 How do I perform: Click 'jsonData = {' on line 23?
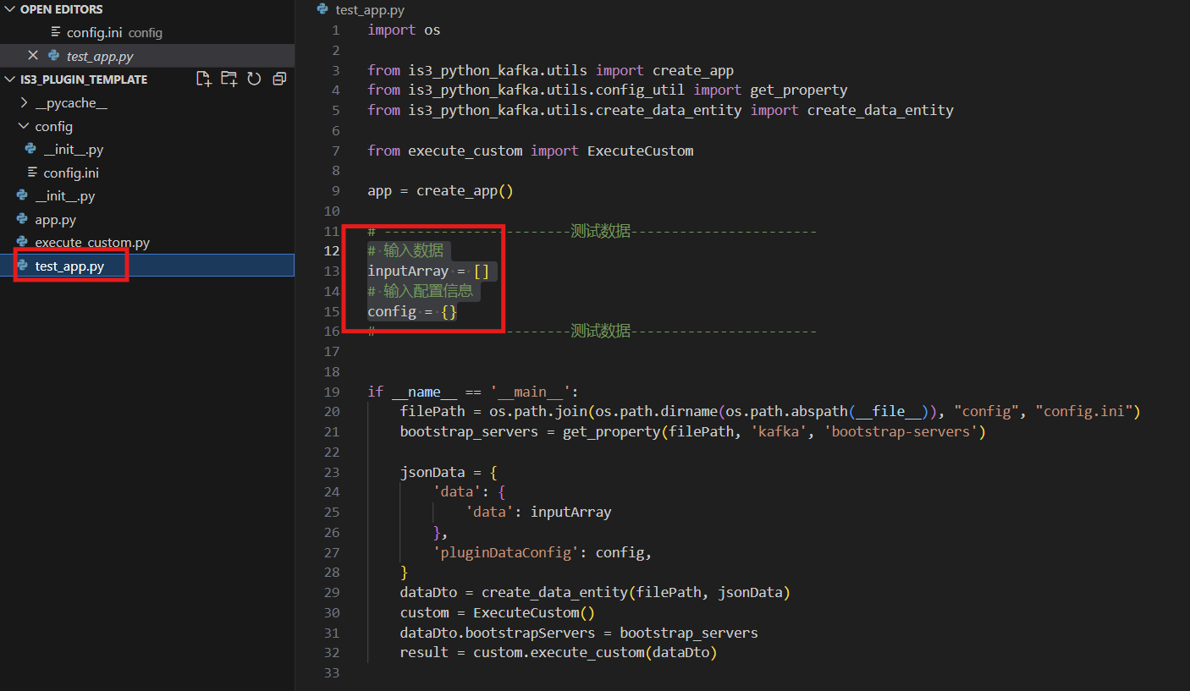point(449,472)
